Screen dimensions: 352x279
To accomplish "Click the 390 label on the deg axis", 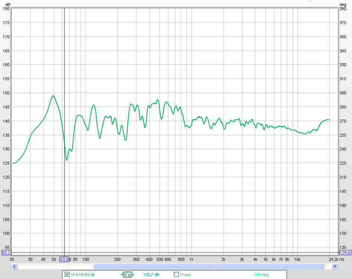I will click(343, 9).
